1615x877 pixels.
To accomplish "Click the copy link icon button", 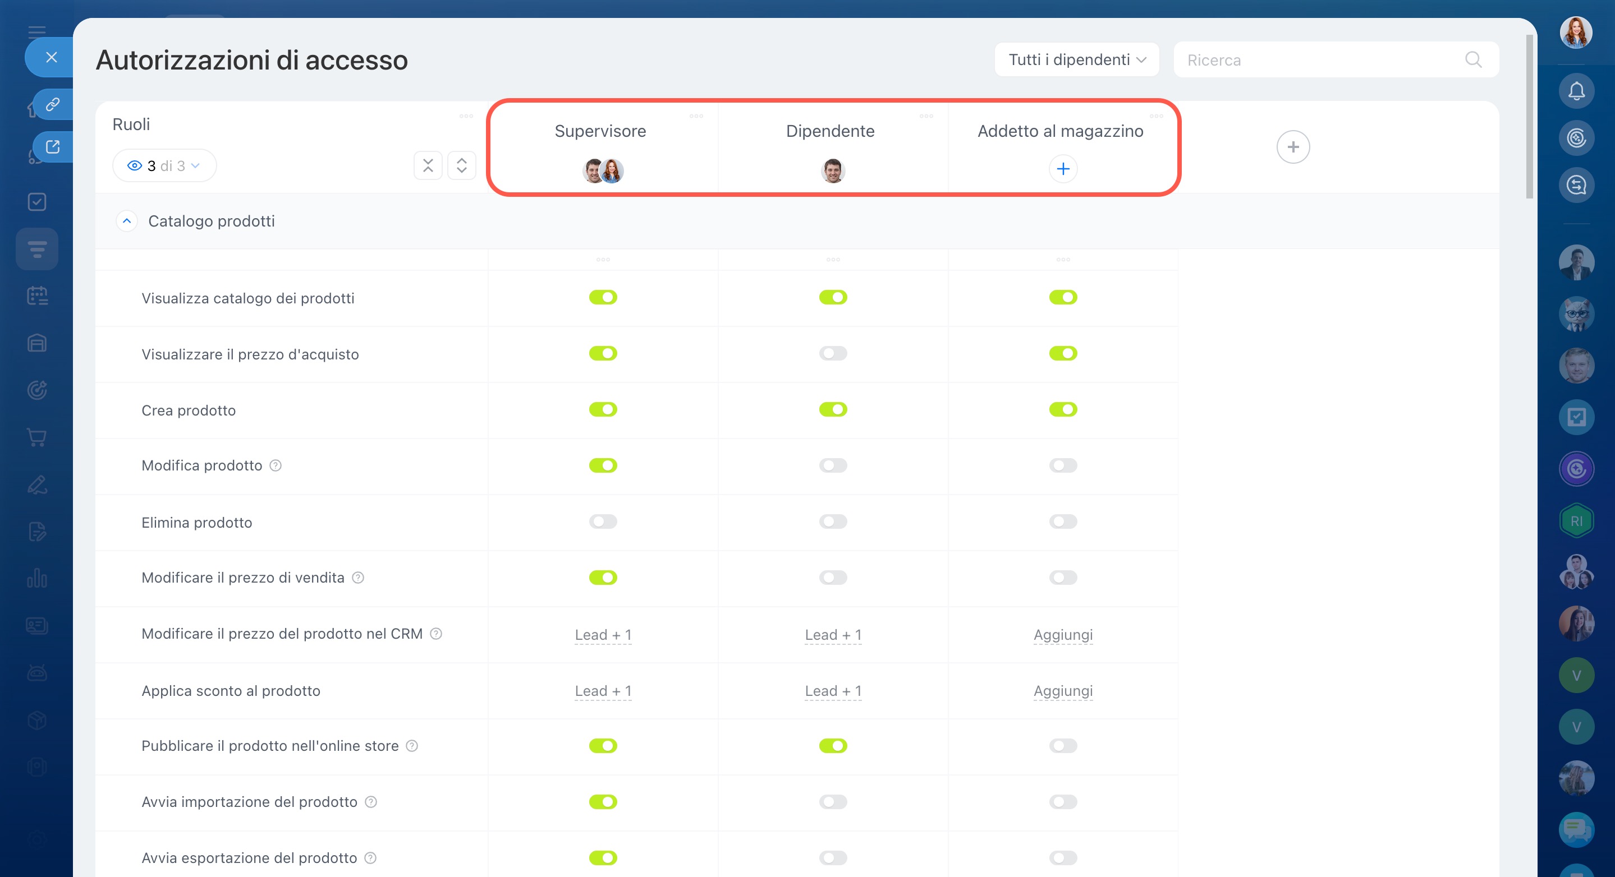I will (x=53, y=104).
